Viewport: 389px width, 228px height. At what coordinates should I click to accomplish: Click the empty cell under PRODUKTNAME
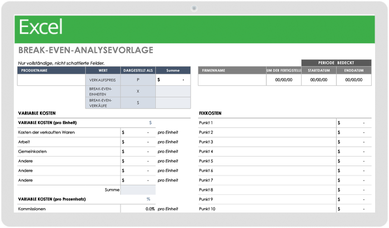(x=51, y=80)
